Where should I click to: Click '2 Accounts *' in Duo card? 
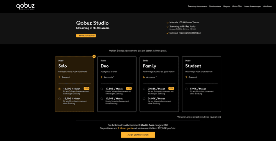point(108,77)
